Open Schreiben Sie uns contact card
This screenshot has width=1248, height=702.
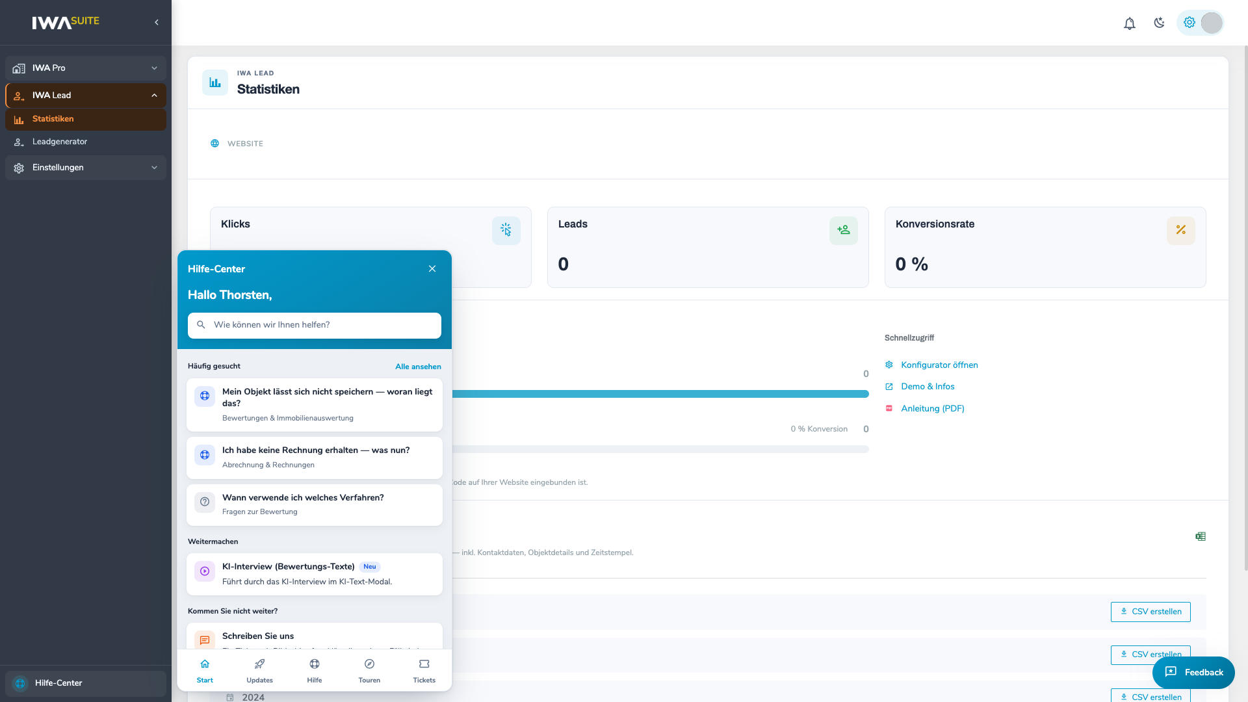coord(315,636)
